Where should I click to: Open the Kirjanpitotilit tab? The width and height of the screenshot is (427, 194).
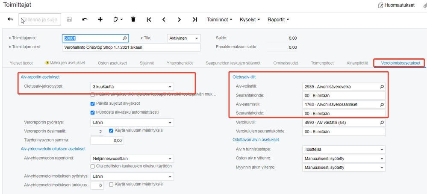[x=357, y=63]
